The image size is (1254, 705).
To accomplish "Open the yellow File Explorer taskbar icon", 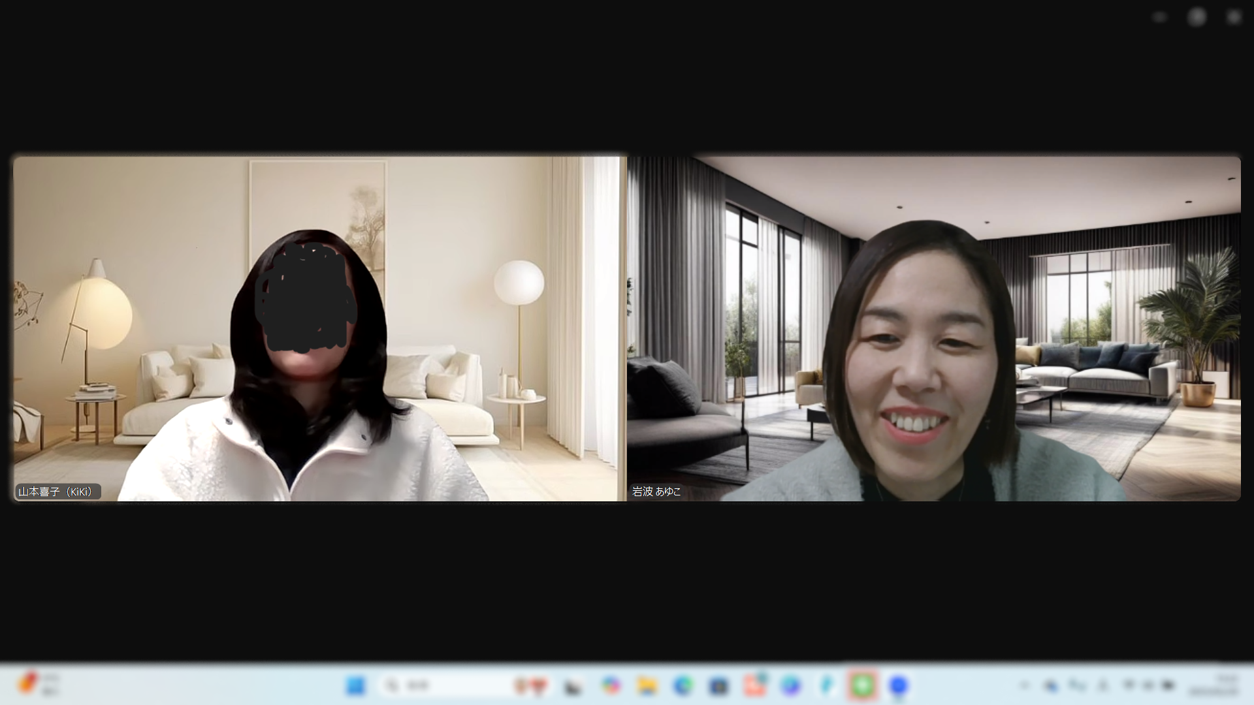I will [x=647, y=685].
